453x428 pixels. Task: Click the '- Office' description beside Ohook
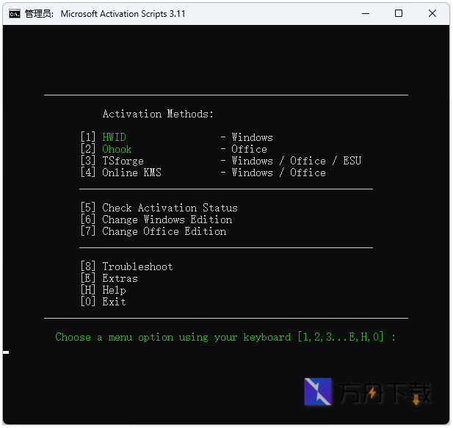[x=244, y=149]
